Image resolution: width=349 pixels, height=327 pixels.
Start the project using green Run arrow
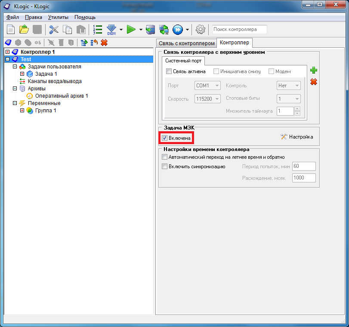tap(131, 30)
